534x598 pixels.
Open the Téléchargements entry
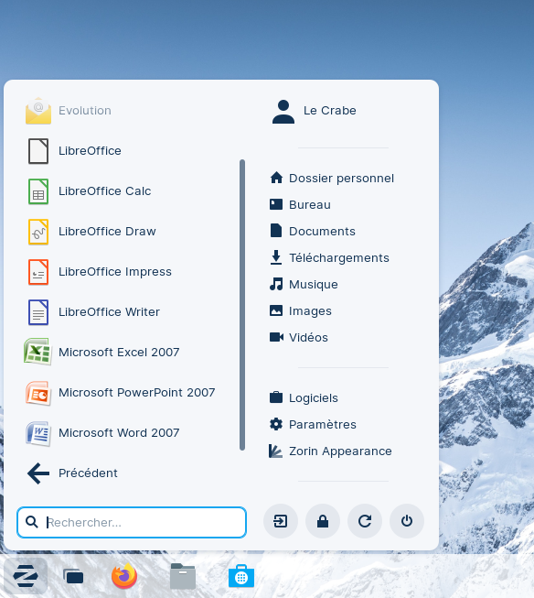(339, 258)
